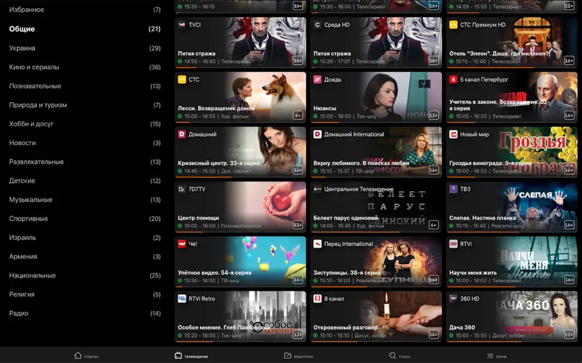Image resolution: width=582 pixels, height=363 pixels.
Task: Open the Детские category
Action: pyautogui.click(x=85, y=181)
